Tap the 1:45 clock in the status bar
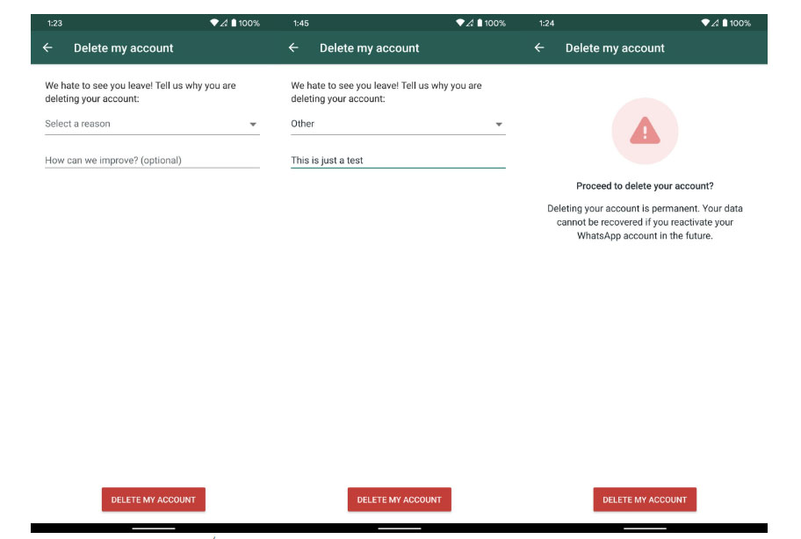 [x=301, y=23]
